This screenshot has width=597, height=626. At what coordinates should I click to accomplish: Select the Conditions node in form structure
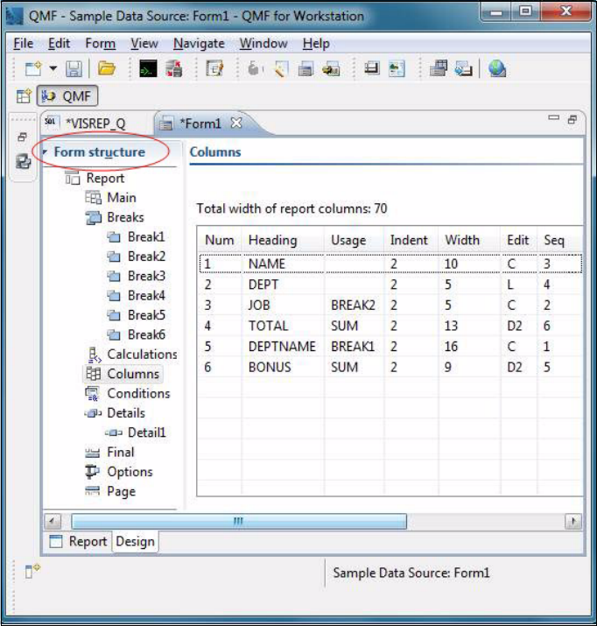pos(137,393)
